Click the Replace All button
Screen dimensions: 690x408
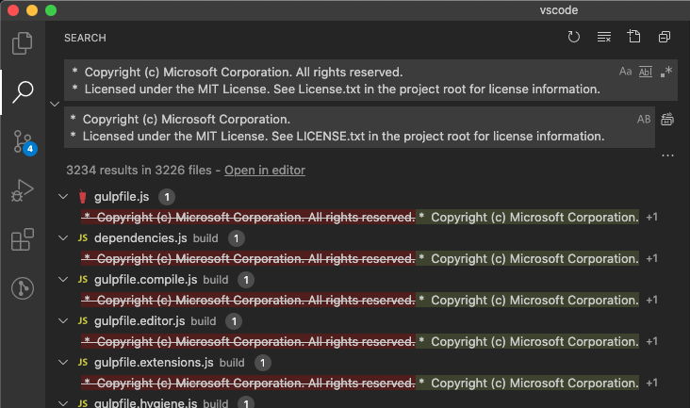click(x=667, y=119)
